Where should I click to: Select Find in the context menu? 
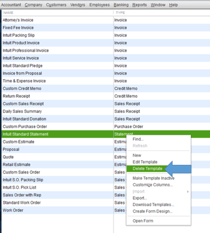[x=138, y=139]
